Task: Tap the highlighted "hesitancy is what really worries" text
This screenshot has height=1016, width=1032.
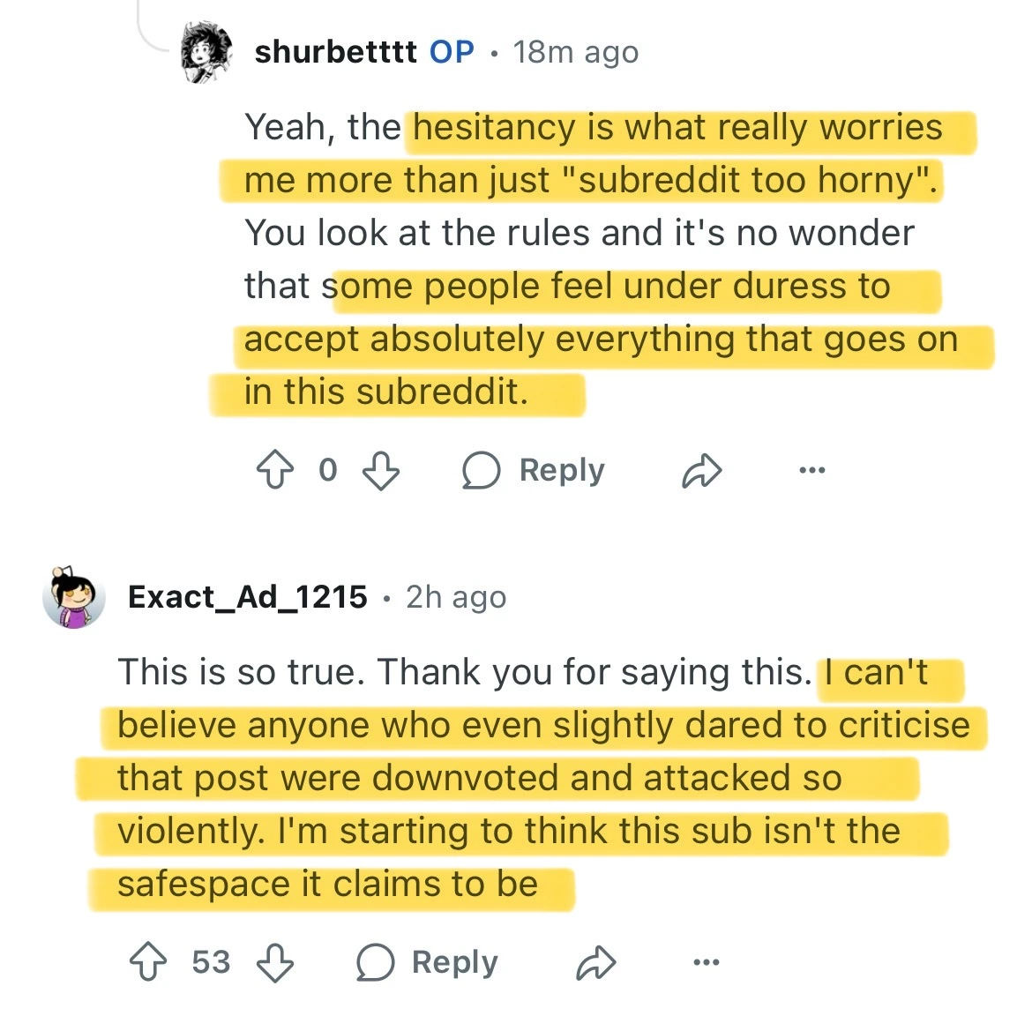Action: [677, 129]
